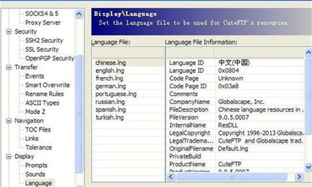Open ASCII Types settings
This screenshot has width=312, height=187.
42,103
